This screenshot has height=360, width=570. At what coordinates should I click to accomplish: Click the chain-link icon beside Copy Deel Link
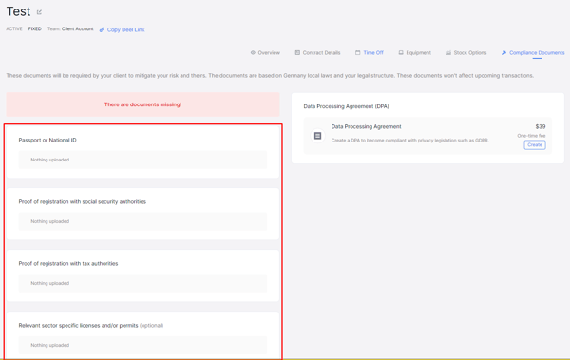click(x=102, y=29)
